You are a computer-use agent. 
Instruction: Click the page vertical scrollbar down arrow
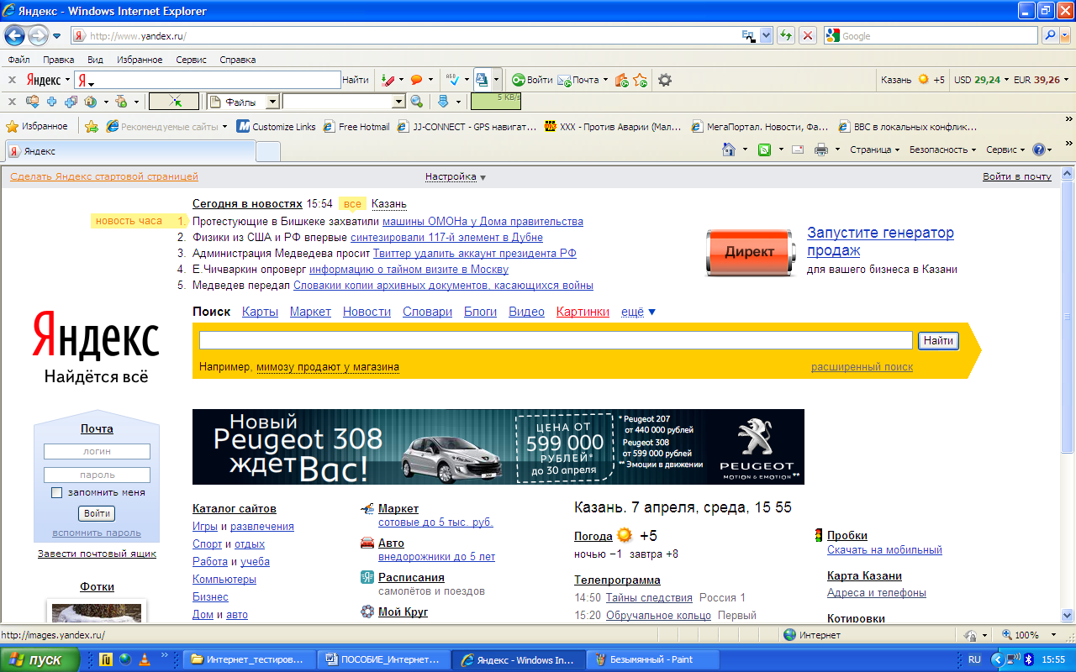tap(1068, 615)
